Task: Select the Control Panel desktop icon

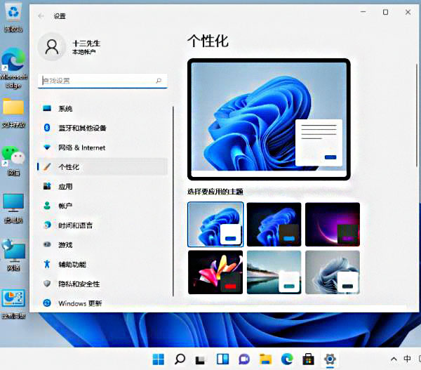Action: tap(13, 304)
